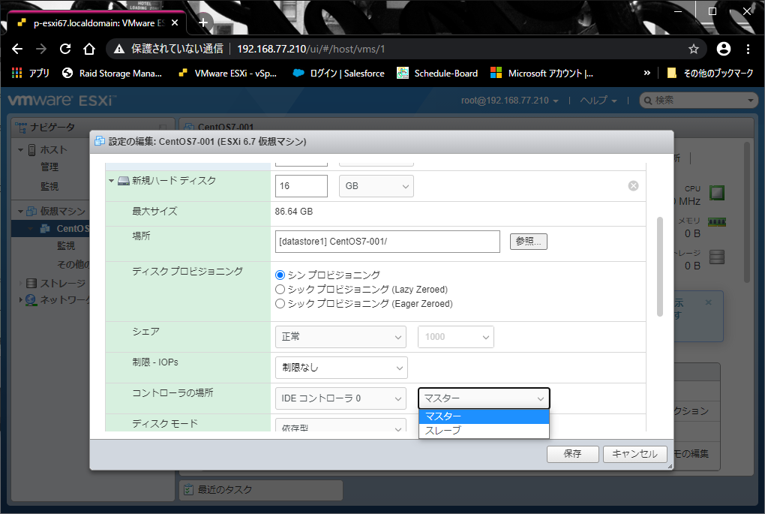Image resolution: width=765 pixels, height=514 pixels.
Task: Remove the new hard disk
Action: (633, 185)
